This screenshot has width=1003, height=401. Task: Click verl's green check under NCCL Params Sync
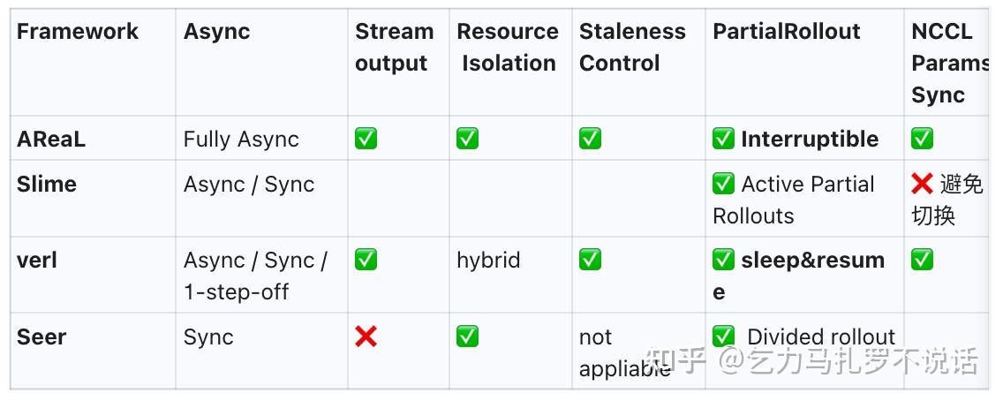(x=922, y=260)
